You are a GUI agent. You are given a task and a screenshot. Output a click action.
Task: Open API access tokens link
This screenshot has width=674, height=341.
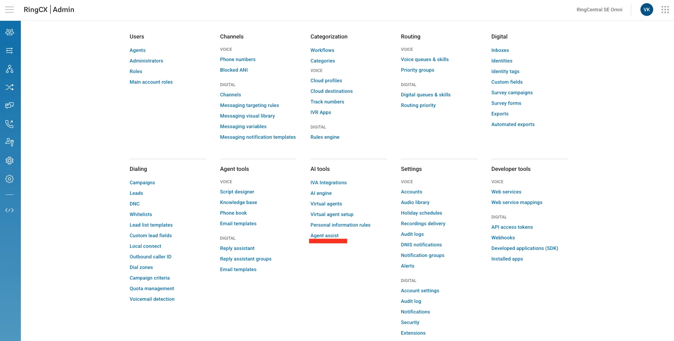click(x=512, y=227)
